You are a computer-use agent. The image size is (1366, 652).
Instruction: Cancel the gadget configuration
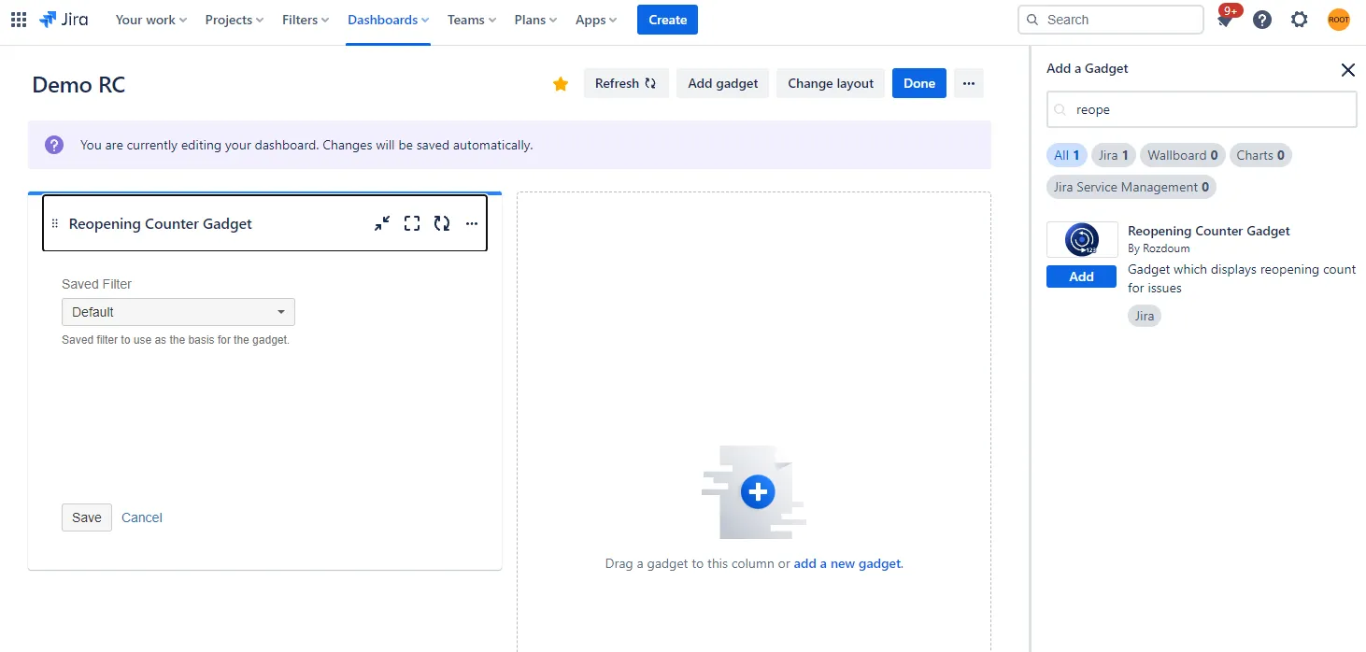(142, 517)
